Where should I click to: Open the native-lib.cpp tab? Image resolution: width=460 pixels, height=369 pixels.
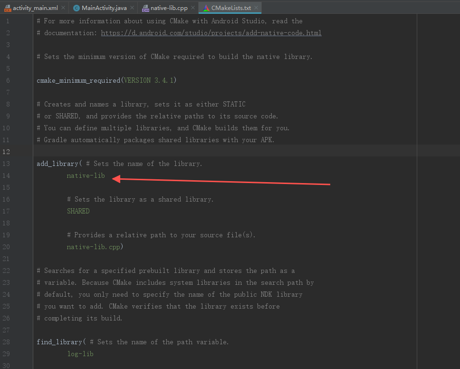(x=169, y=8)
